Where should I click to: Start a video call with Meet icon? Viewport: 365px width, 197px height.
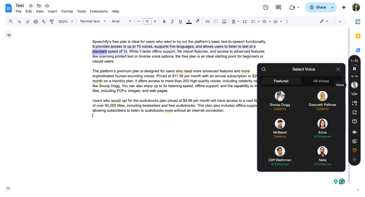292,7
